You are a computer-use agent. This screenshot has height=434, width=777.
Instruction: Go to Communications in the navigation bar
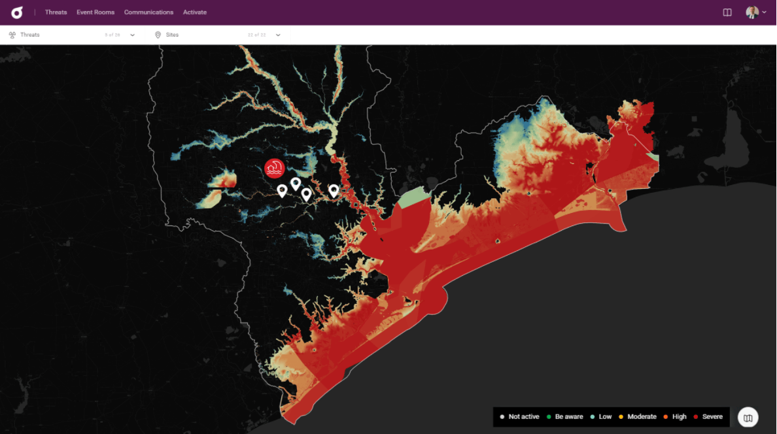[x=148, y=12]
